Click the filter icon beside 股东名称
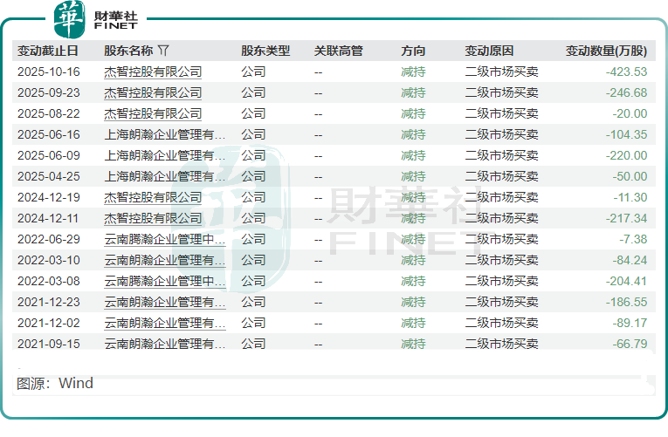The height and width of the screenshot is (437, 668). click(x=164, y=51)
